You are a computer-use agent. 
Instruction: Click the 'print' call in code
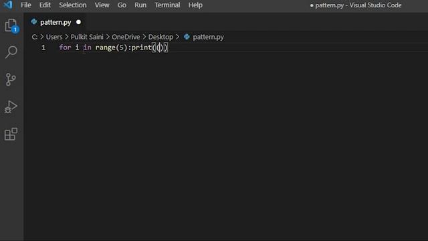tap(141, 48)
